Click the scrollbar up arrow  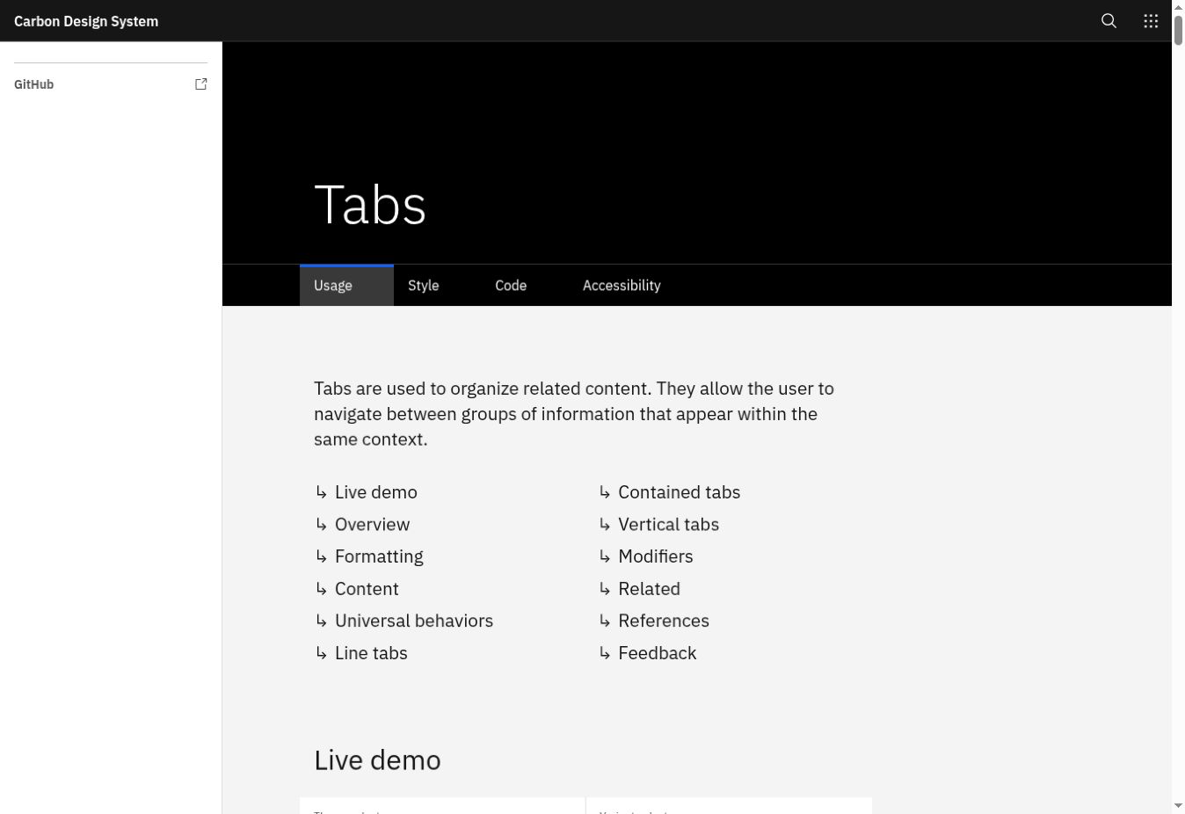(1178, 7)
